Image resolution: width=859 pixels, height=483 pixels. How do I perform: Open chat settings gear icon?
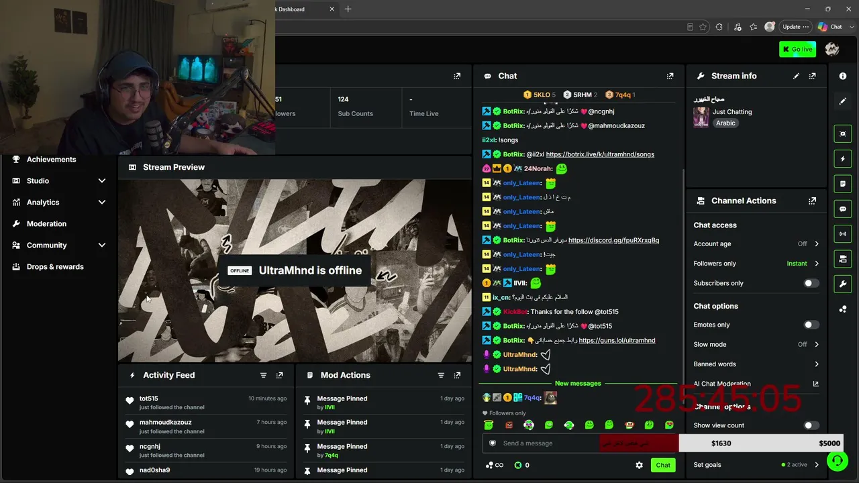[x=639, y=465]
